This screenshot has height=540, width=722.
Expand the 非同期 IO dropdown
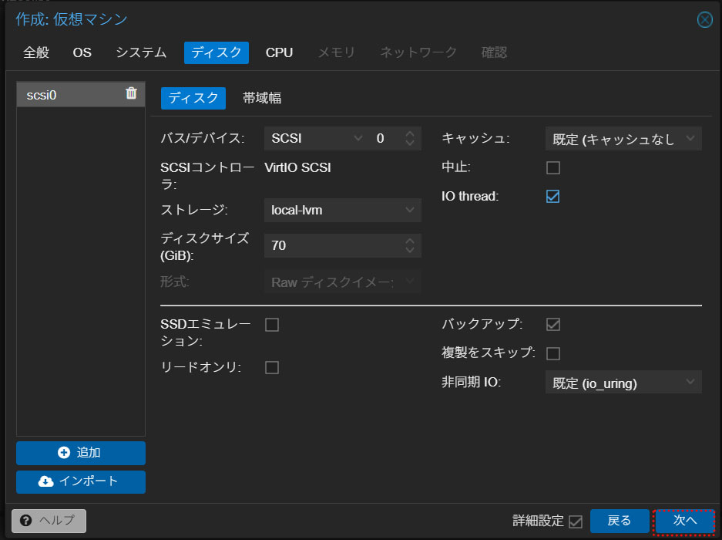(623, 382)
